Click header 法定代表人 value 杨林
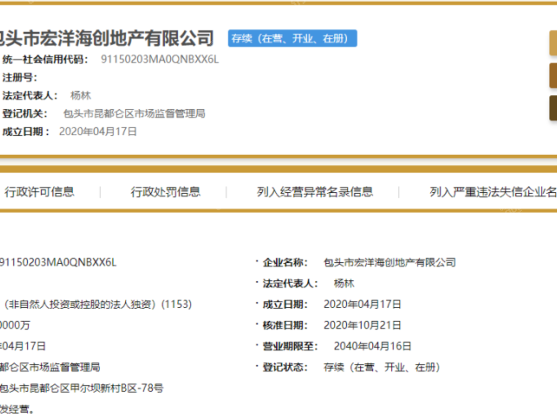 [x=81, y=96]
